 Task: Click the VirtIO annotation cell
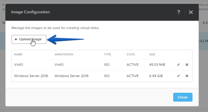[59, 65]
